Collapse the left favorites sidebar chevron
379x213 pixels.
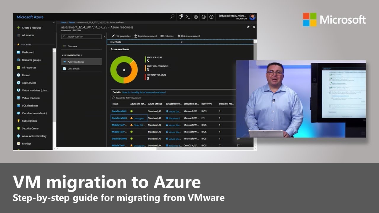[54, 22]
